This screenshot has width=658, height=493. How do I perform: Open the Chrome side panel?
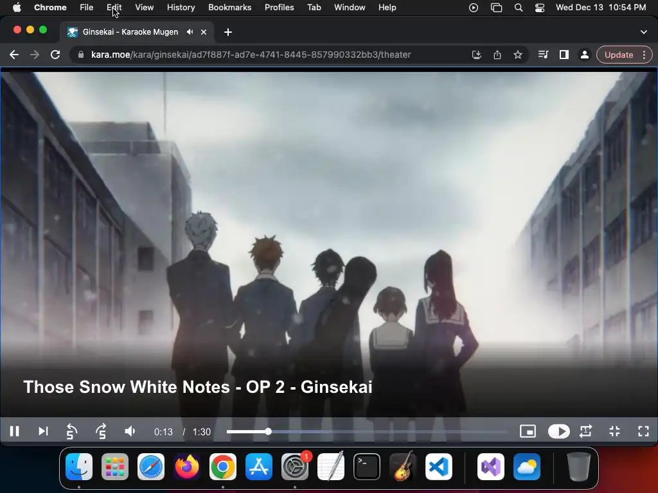tap(564, 55)
